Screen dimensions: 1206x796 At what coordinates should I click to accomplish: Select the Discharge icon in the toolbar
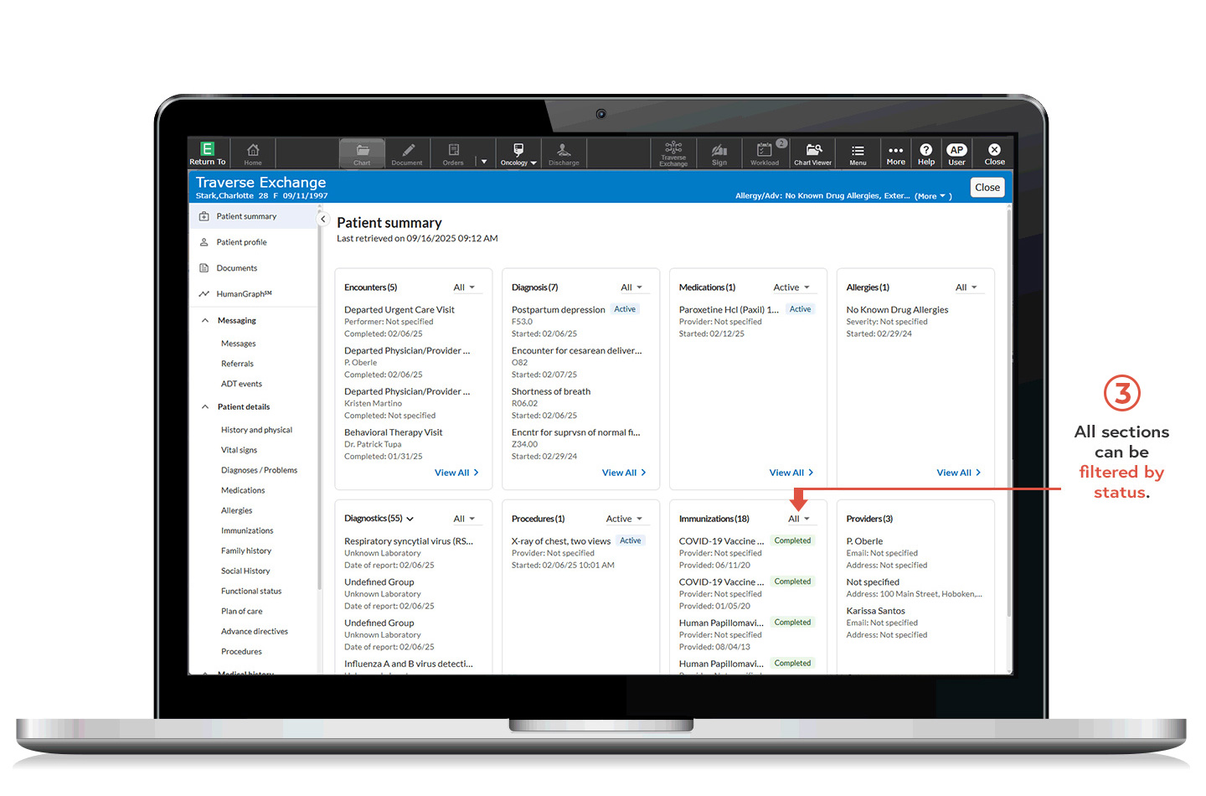click(x=563, y=153)
